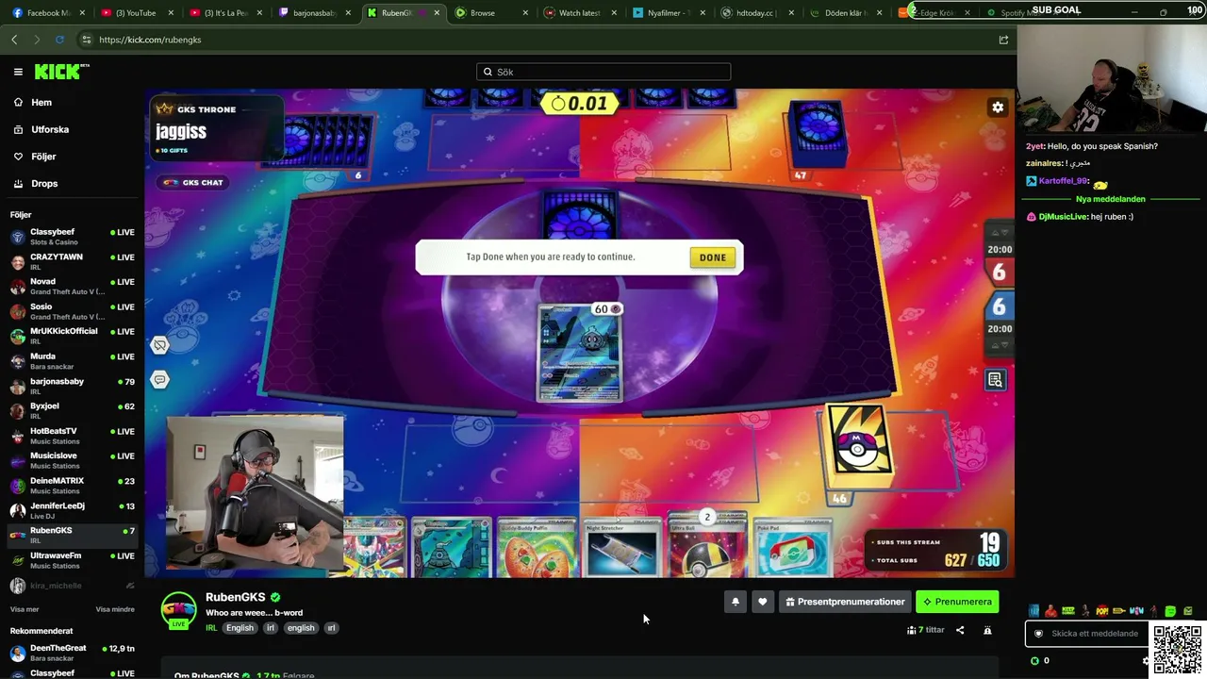Open UltrawaveFm channel in the sidebar
Viewport: 1207px width, 679px height.
click(x=72, y=560)
